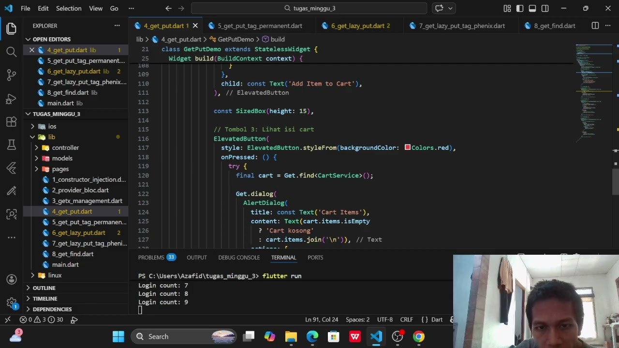Switch to 7_get_lazy_put_tag_phenix.dart tab

coord(462,26)
